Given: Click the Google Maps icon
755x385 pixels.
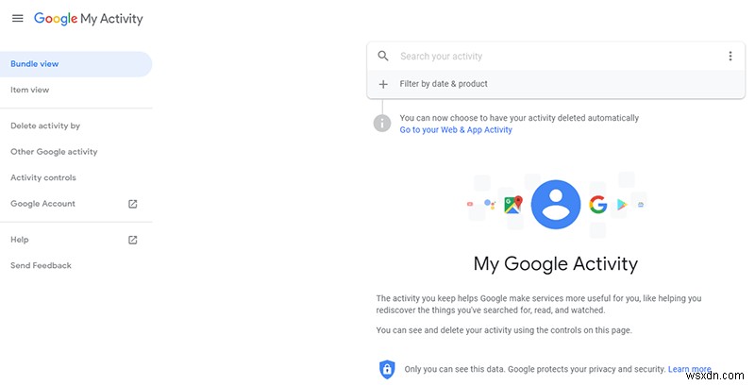Looking at the screenshot, I should (x=512, y=204).
